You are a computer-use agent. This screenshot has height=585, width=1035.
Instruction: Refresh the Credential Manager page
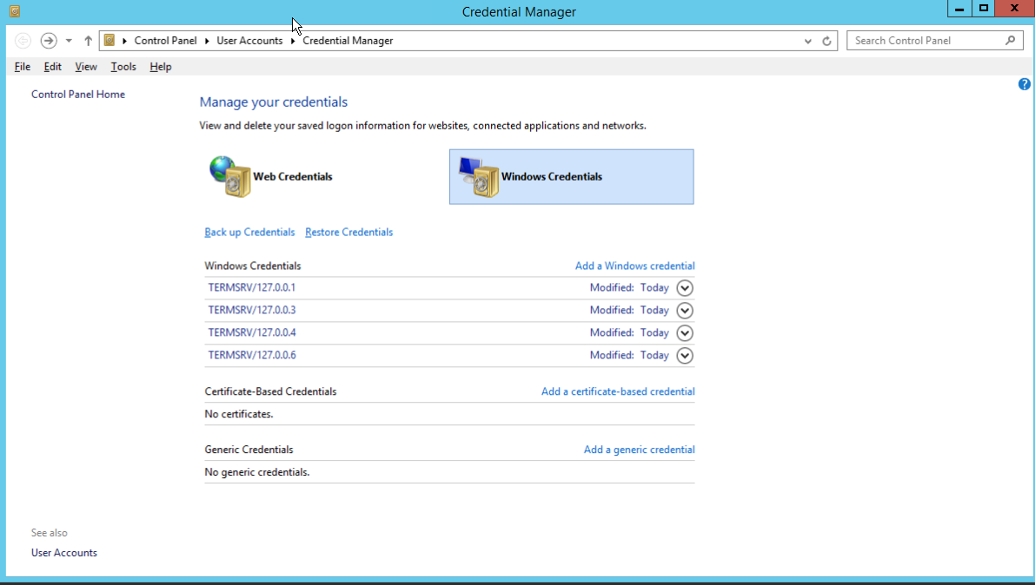pos(826,41)
